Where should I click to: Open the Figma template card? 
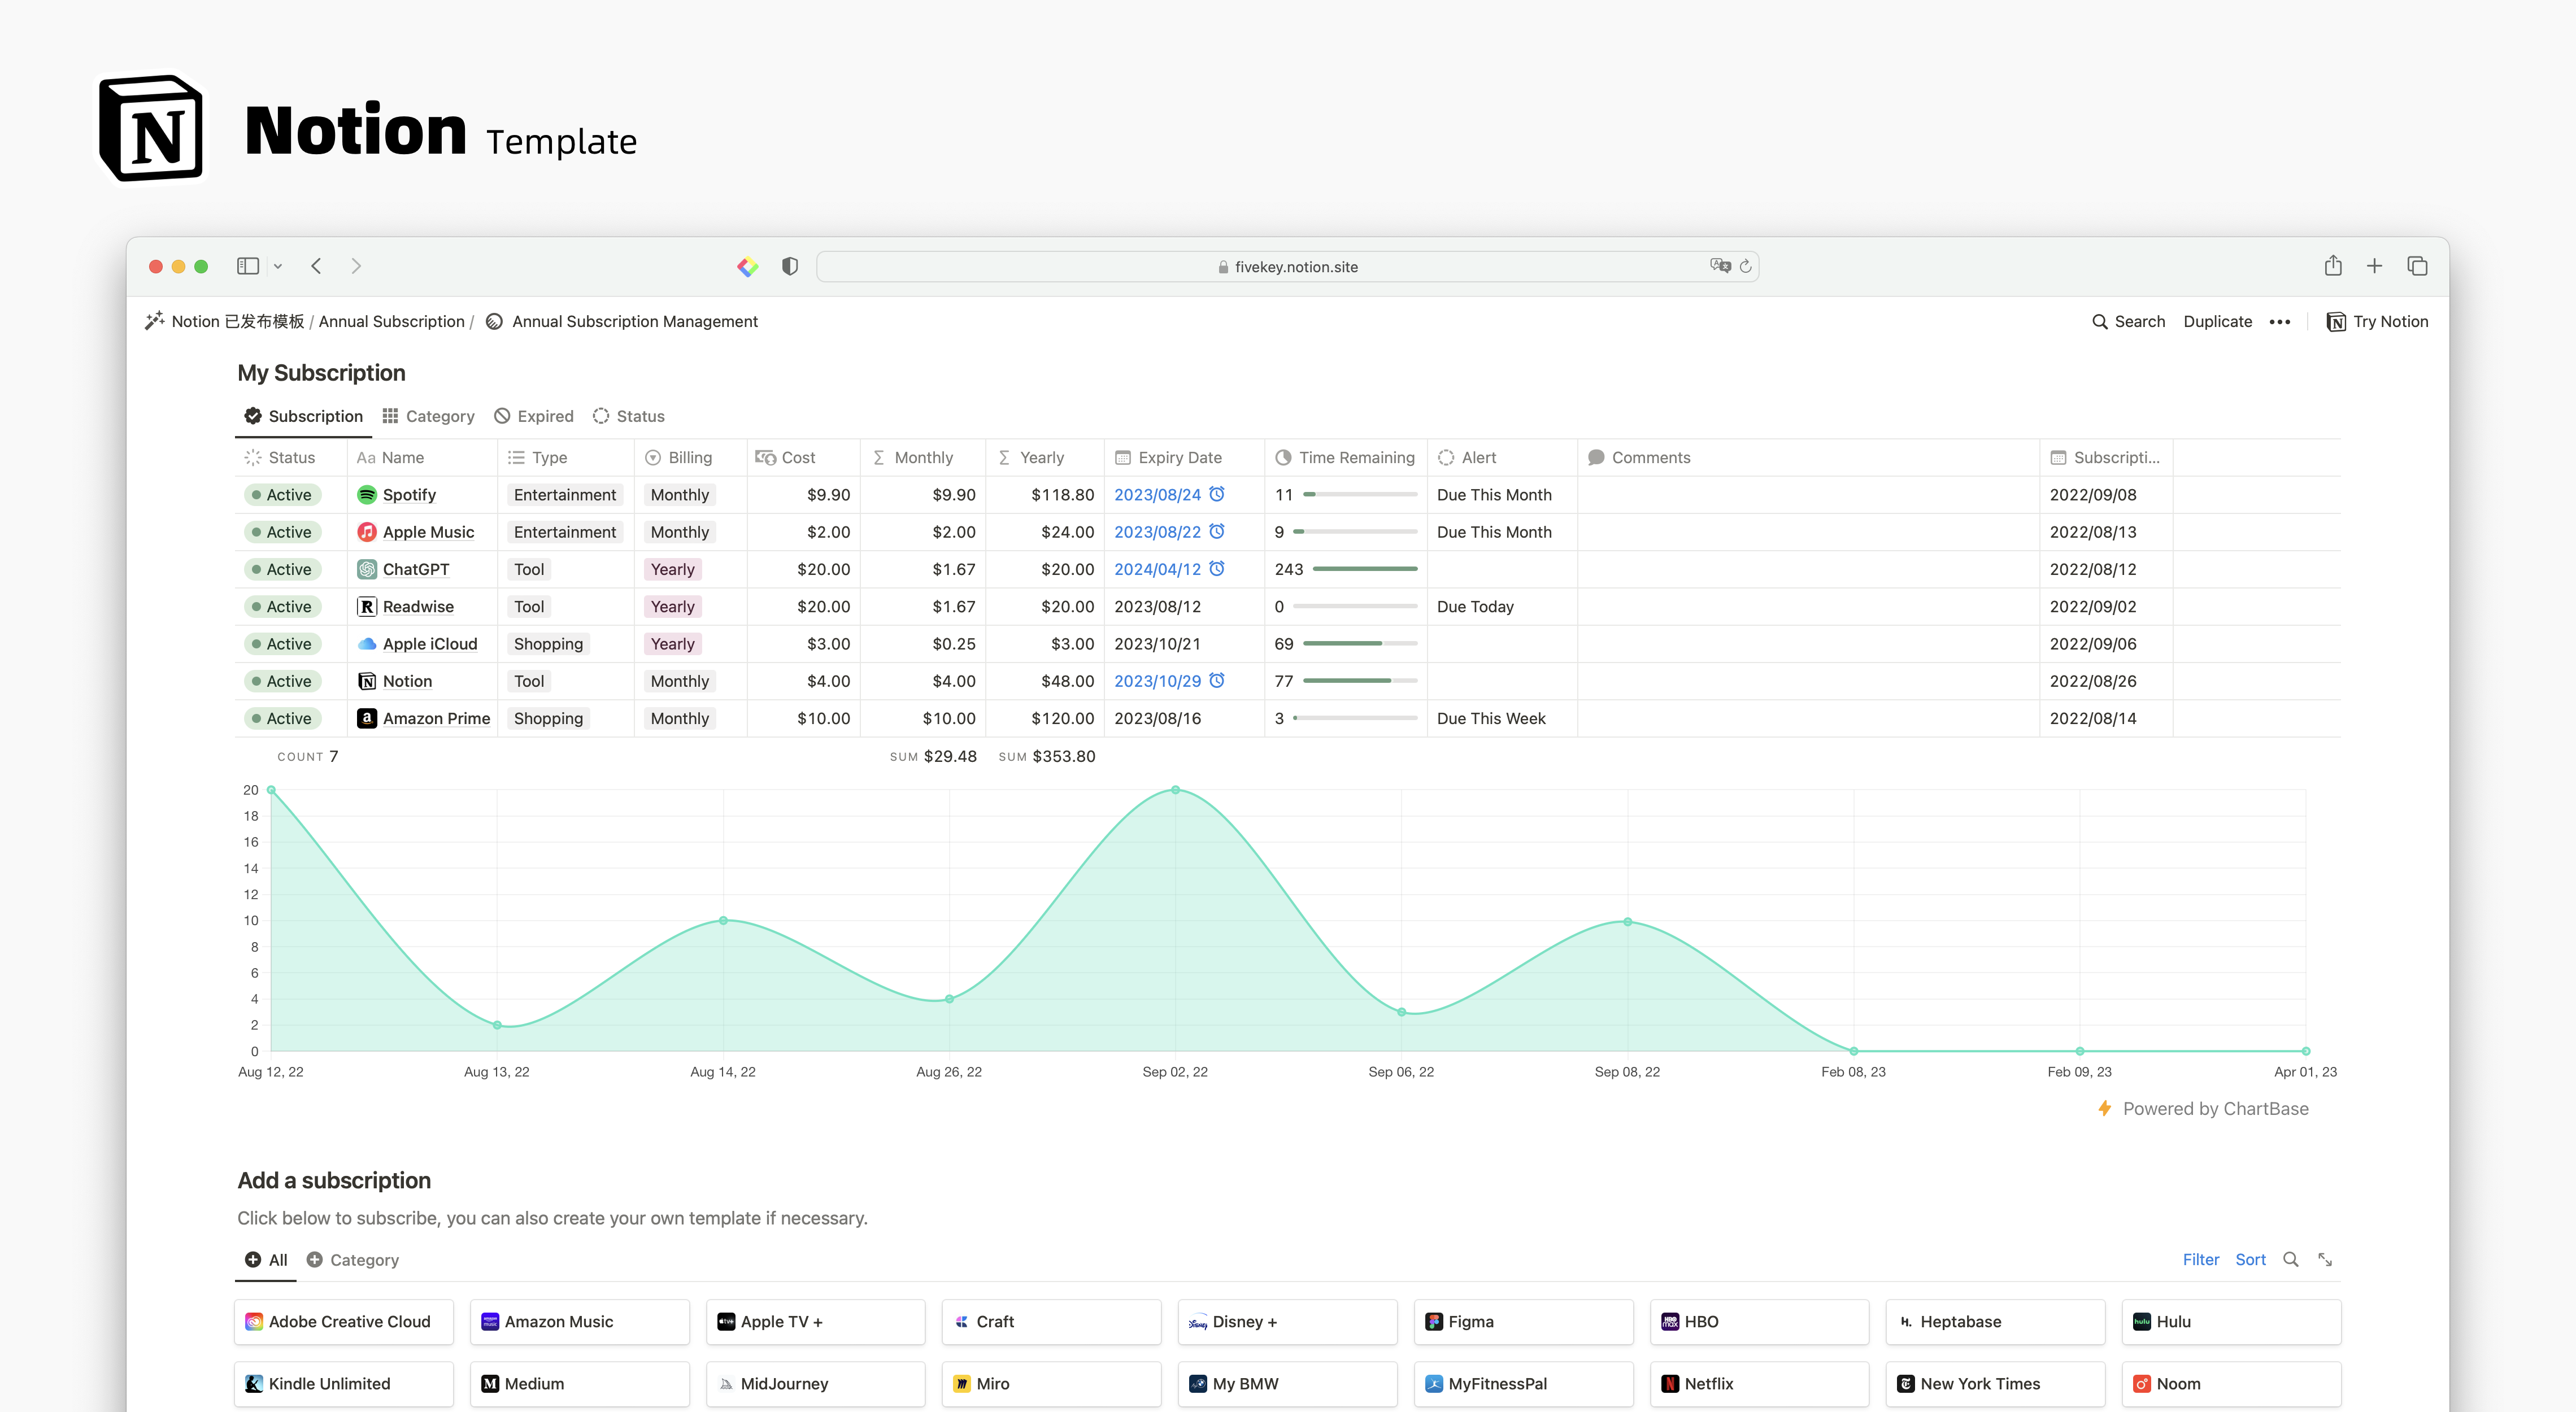coord(1523,1322)
